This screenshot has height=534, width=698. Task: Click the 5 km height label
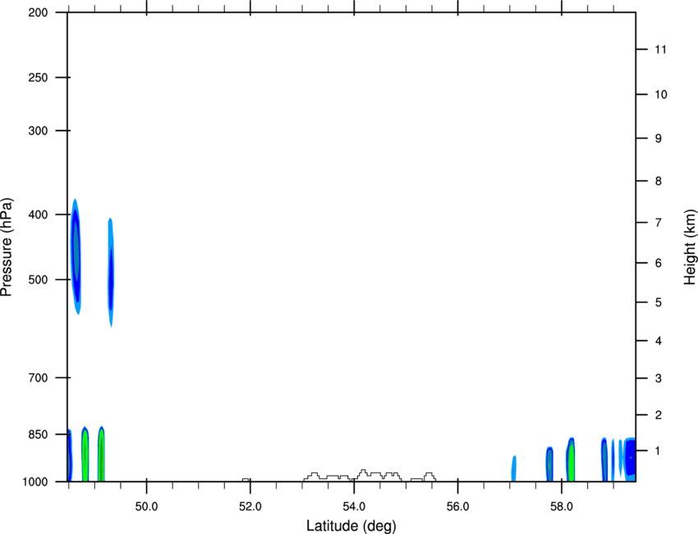point(659,302)
